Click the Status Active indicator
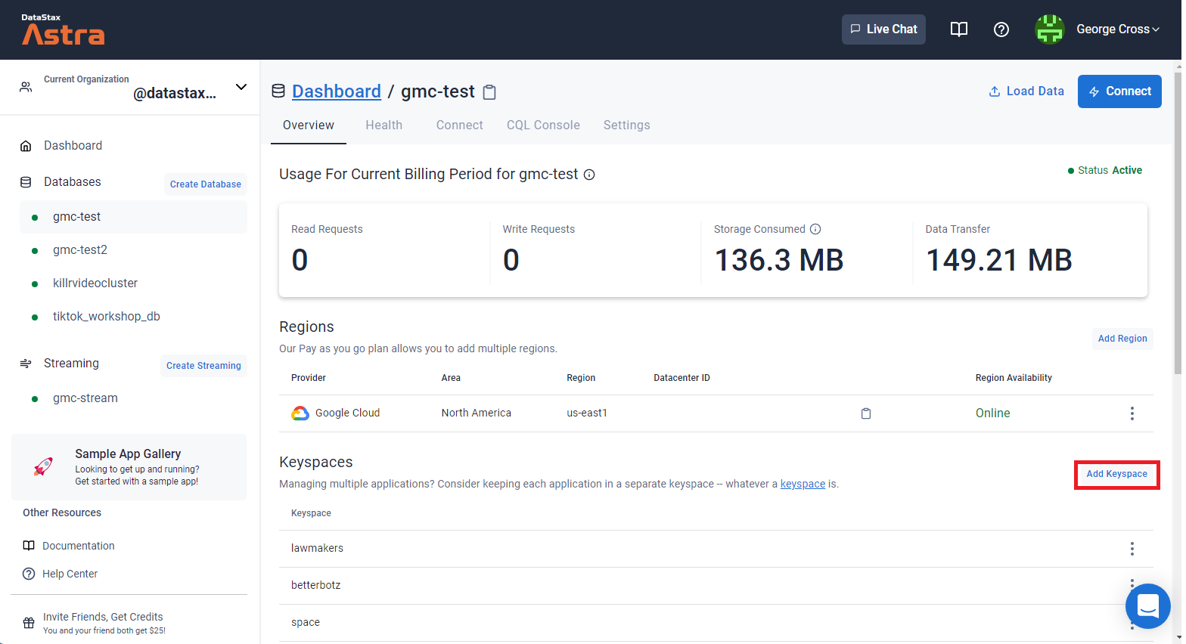Image resolution: width=1186 pixels, height=644 pixels. tap(1105, 171)
